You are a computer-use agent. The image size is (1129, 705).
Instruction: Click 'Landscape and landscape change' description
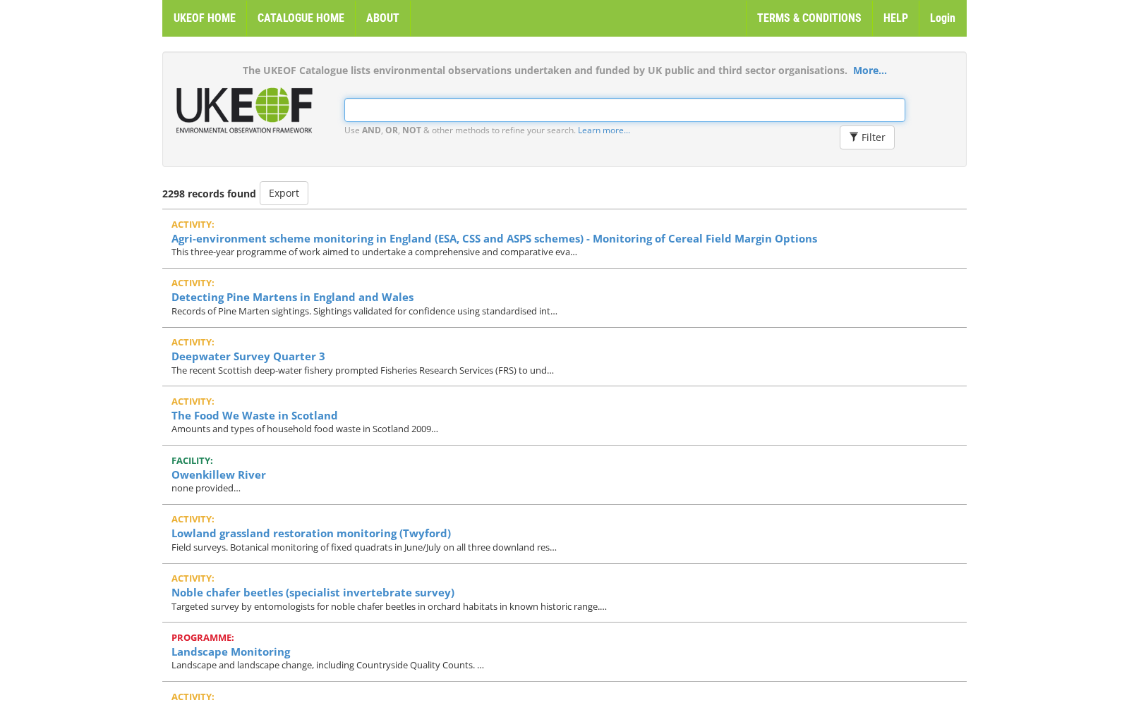tap(327, 665)
